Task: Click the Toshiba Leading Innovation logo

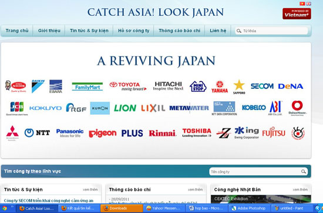Action: pyautogui.click(x=197, y=133)
